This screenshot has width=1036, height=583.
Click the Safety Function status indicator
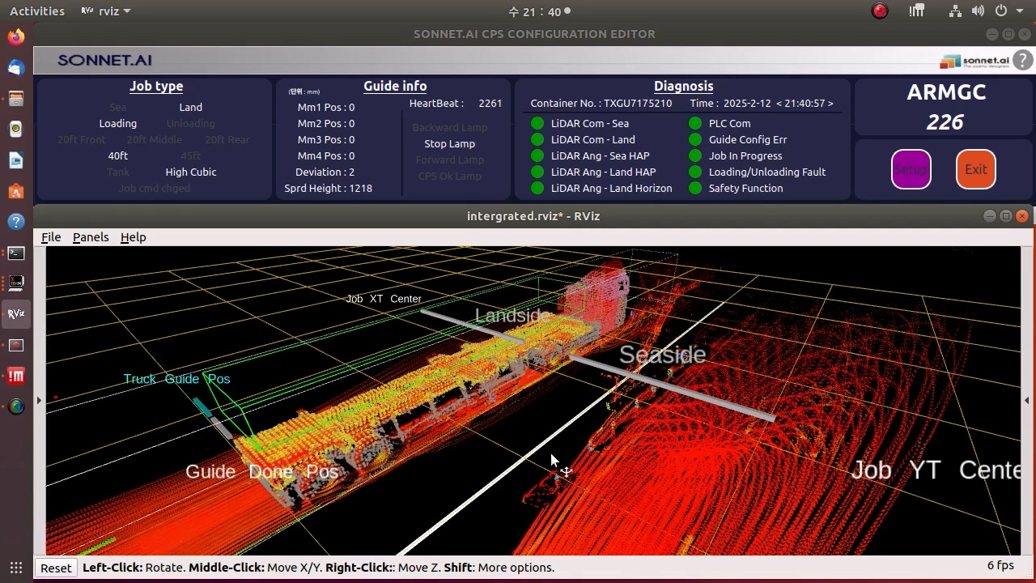695,189
